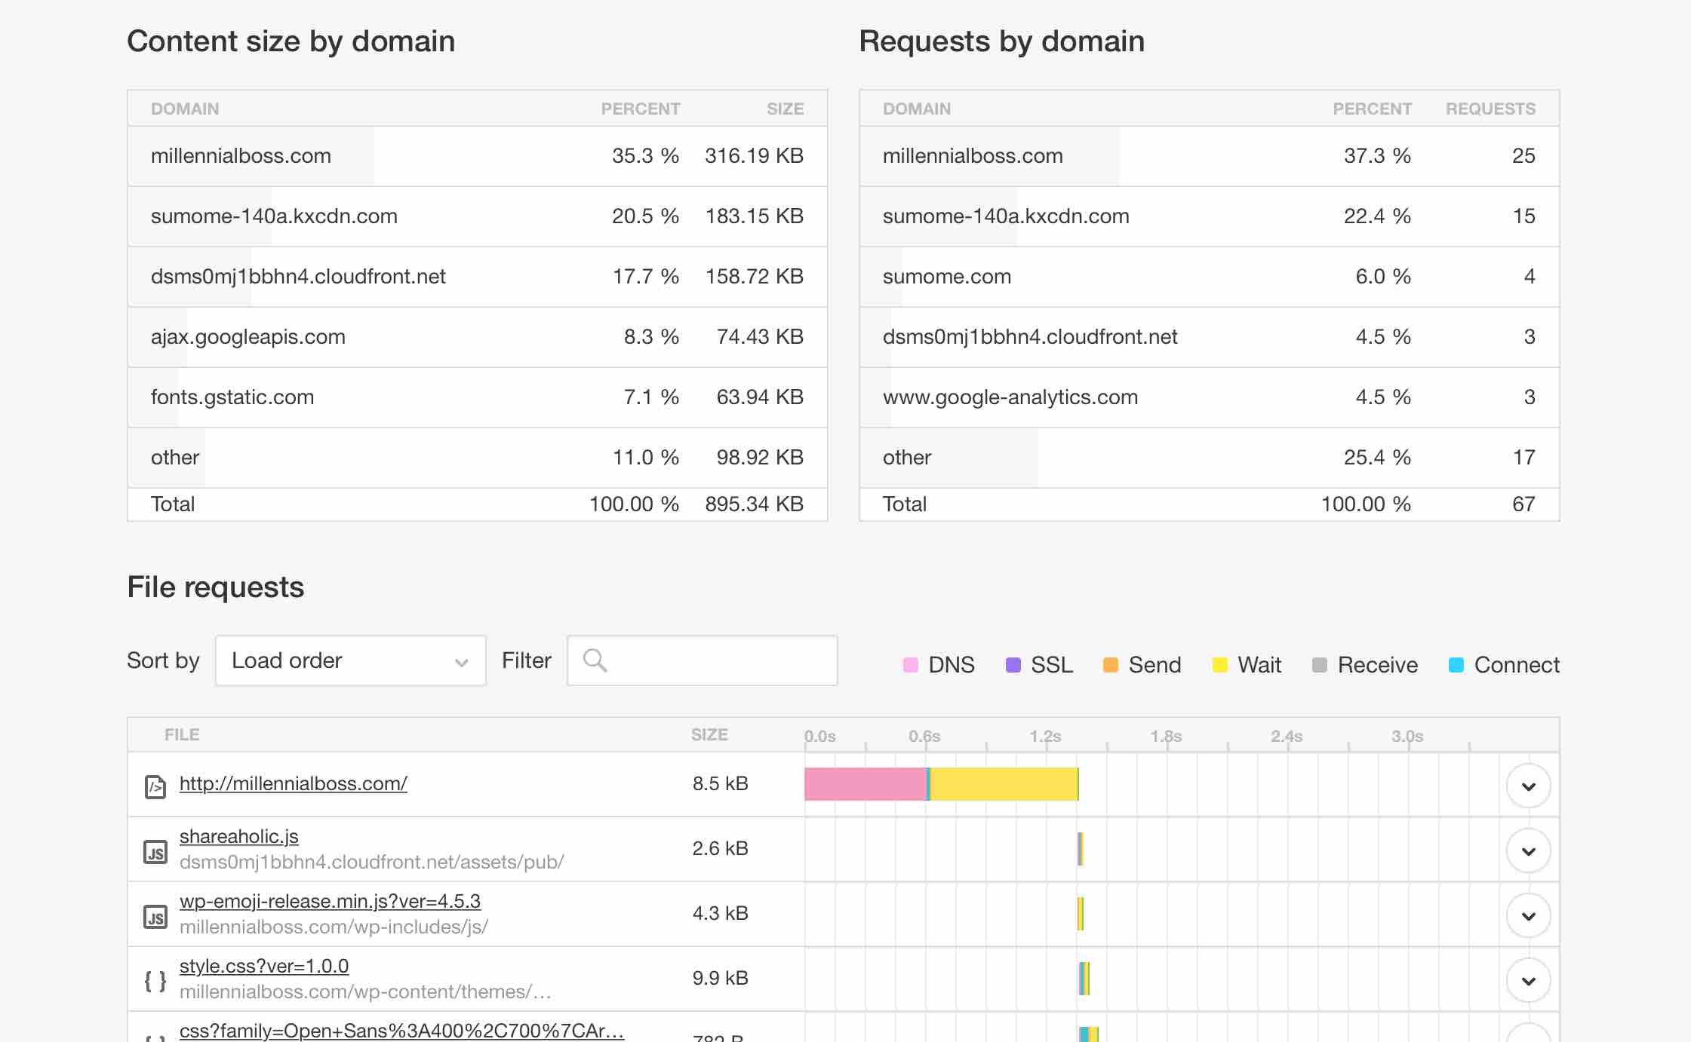Screen dimensions: 1691x1042
Task: Click the File requests heading
Action: 216,587
